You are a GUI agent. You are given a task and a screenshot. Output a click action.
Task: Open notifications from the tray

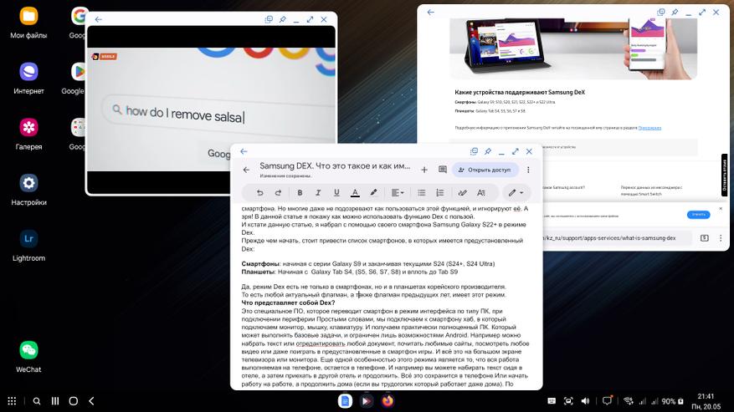607,400
